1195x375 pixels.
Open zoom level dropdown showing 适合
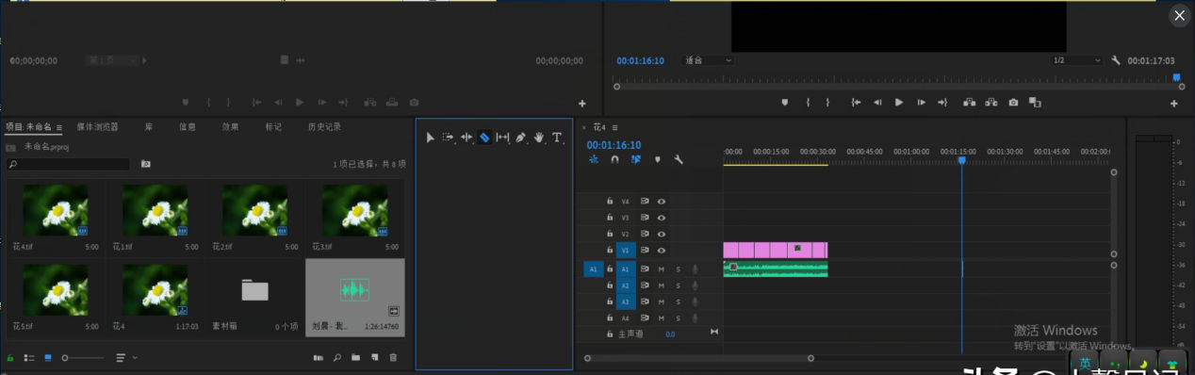pos(708,60)
